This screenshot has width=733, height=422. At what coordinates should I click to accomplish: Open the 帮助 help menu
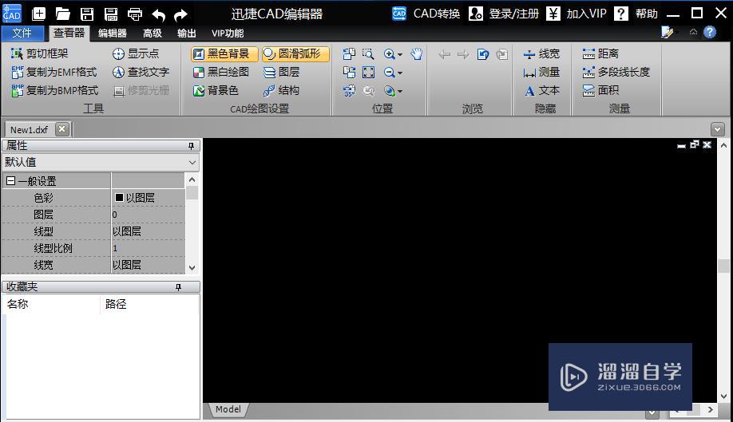(636, 14)
